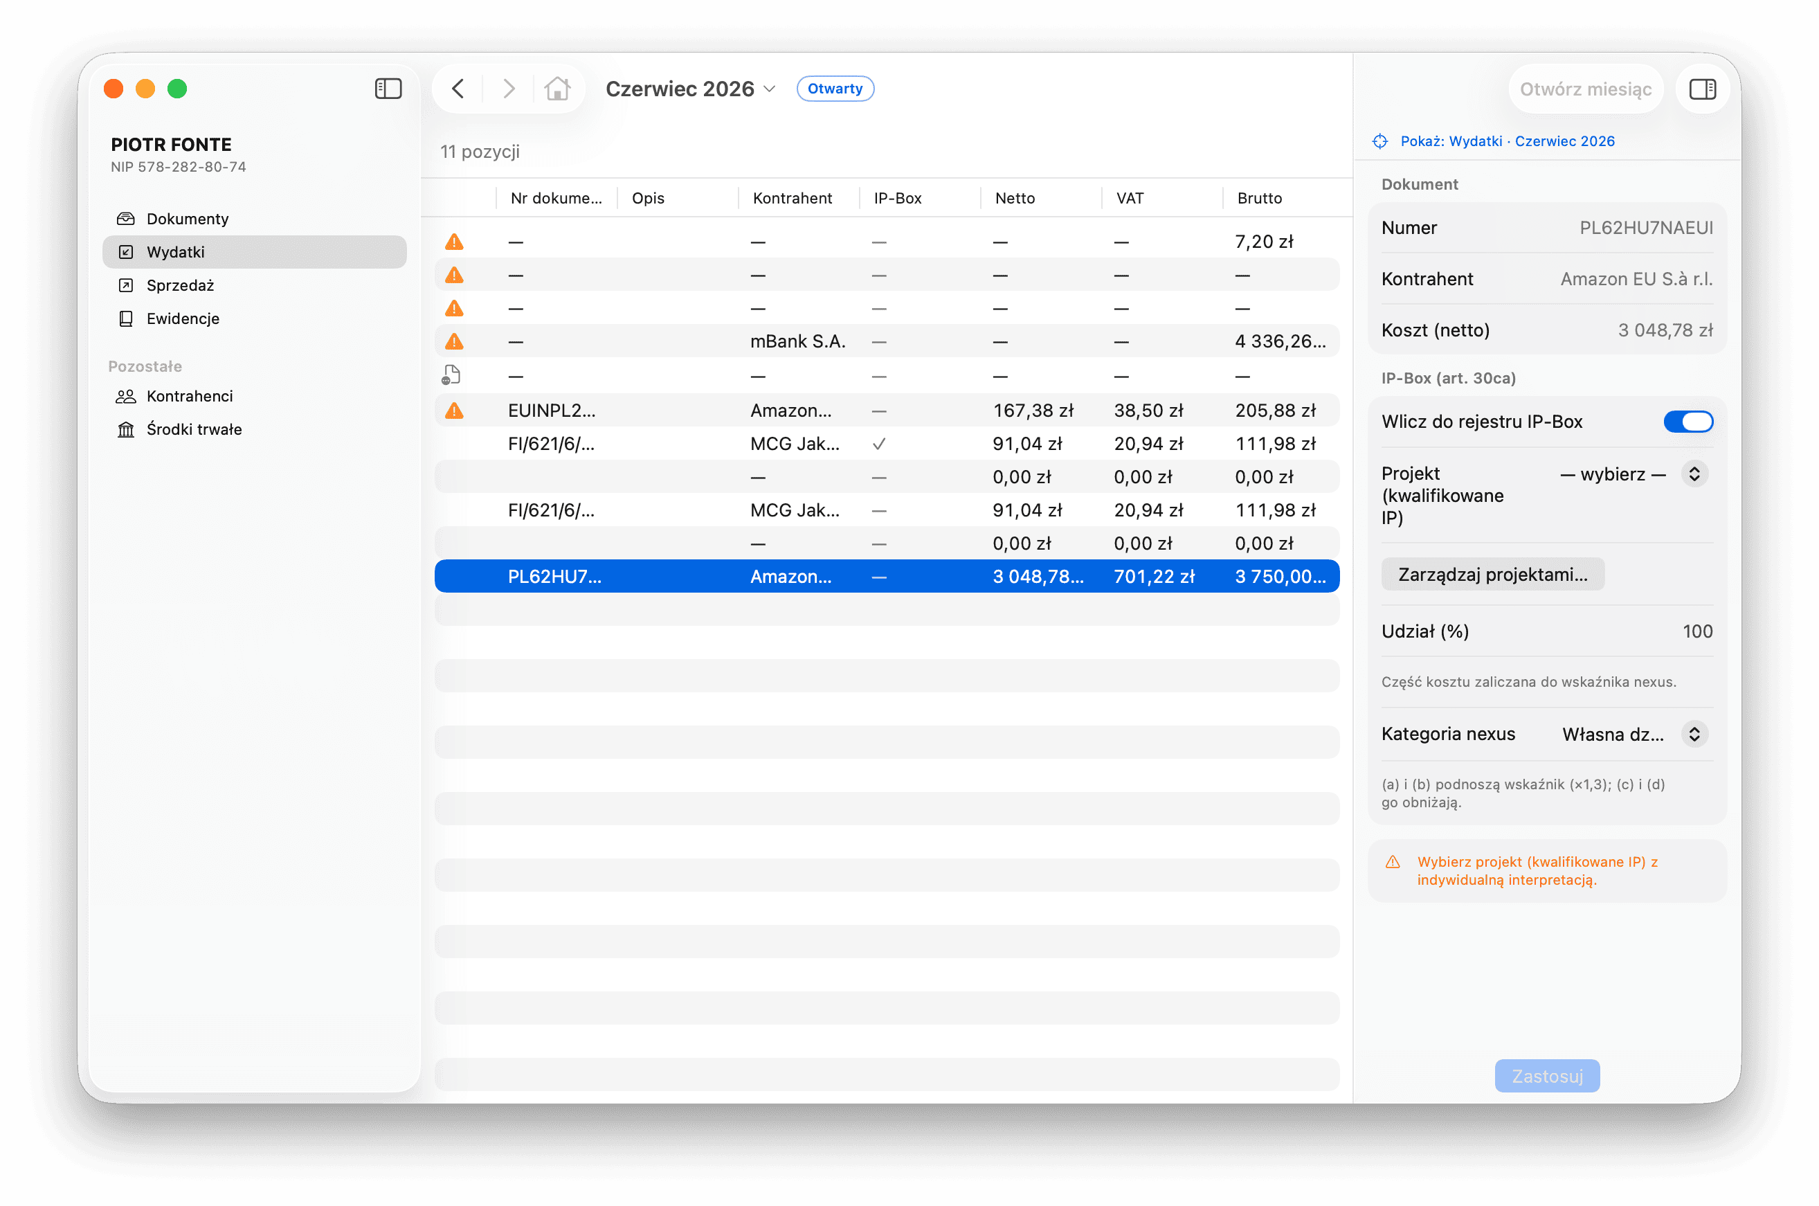Click warning icon on mBank S.A. row
Screen dimensions: 1819x1206
(454, 341)
